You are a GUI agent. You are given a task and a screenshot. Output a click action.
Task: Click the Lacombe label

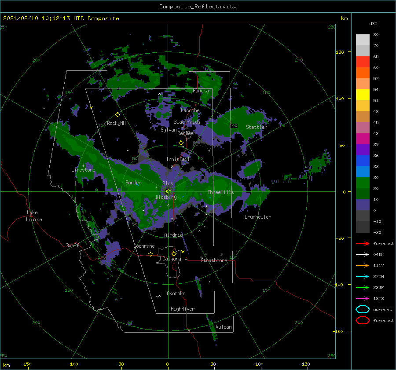[x=190, y=110]
